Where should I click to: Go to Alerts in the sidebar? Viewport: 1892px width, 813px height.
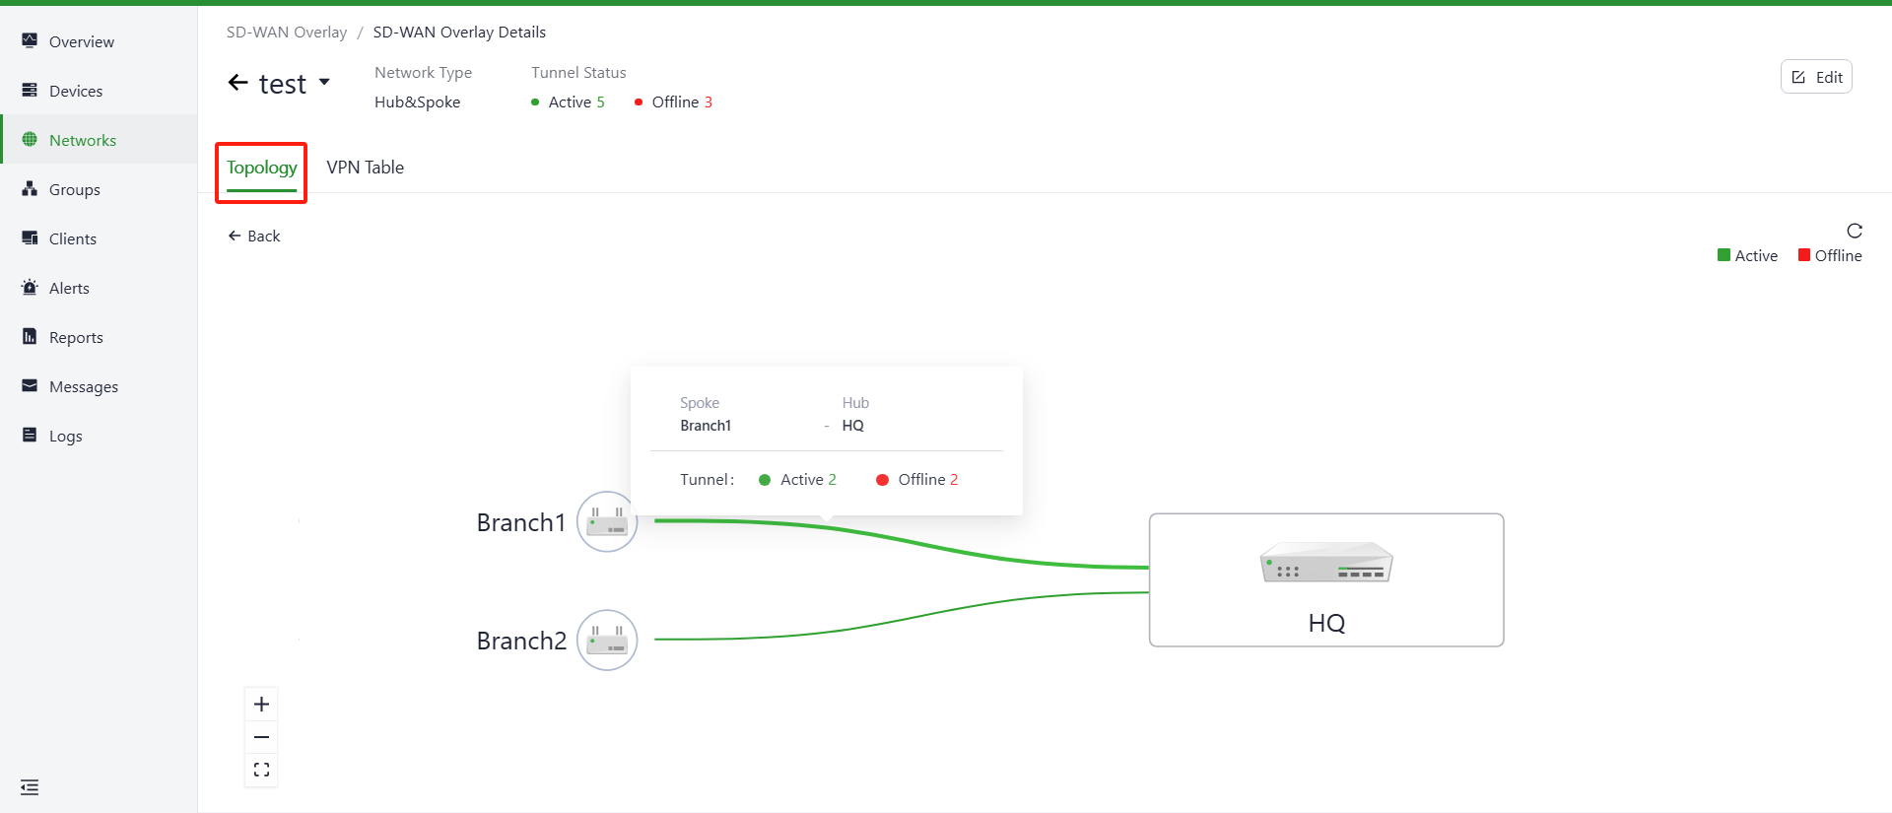tap(69, 288)
